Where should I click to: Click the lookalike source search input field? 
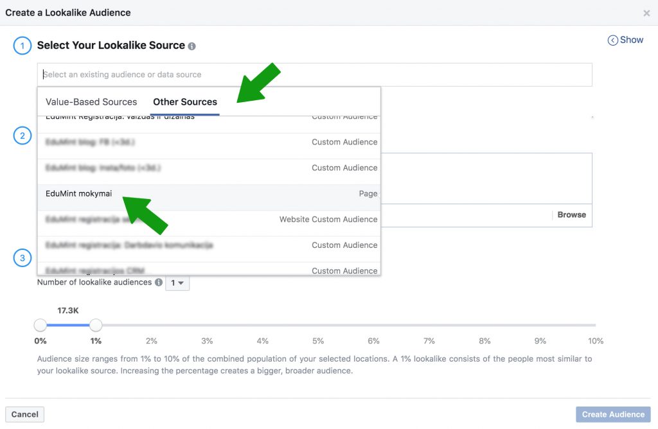click(x=314, y=74)
